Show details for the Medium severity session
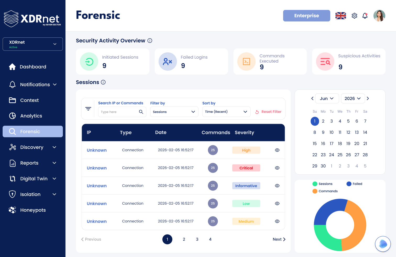The height and width of the screenshot is (257, 396). tap(277, 221)
